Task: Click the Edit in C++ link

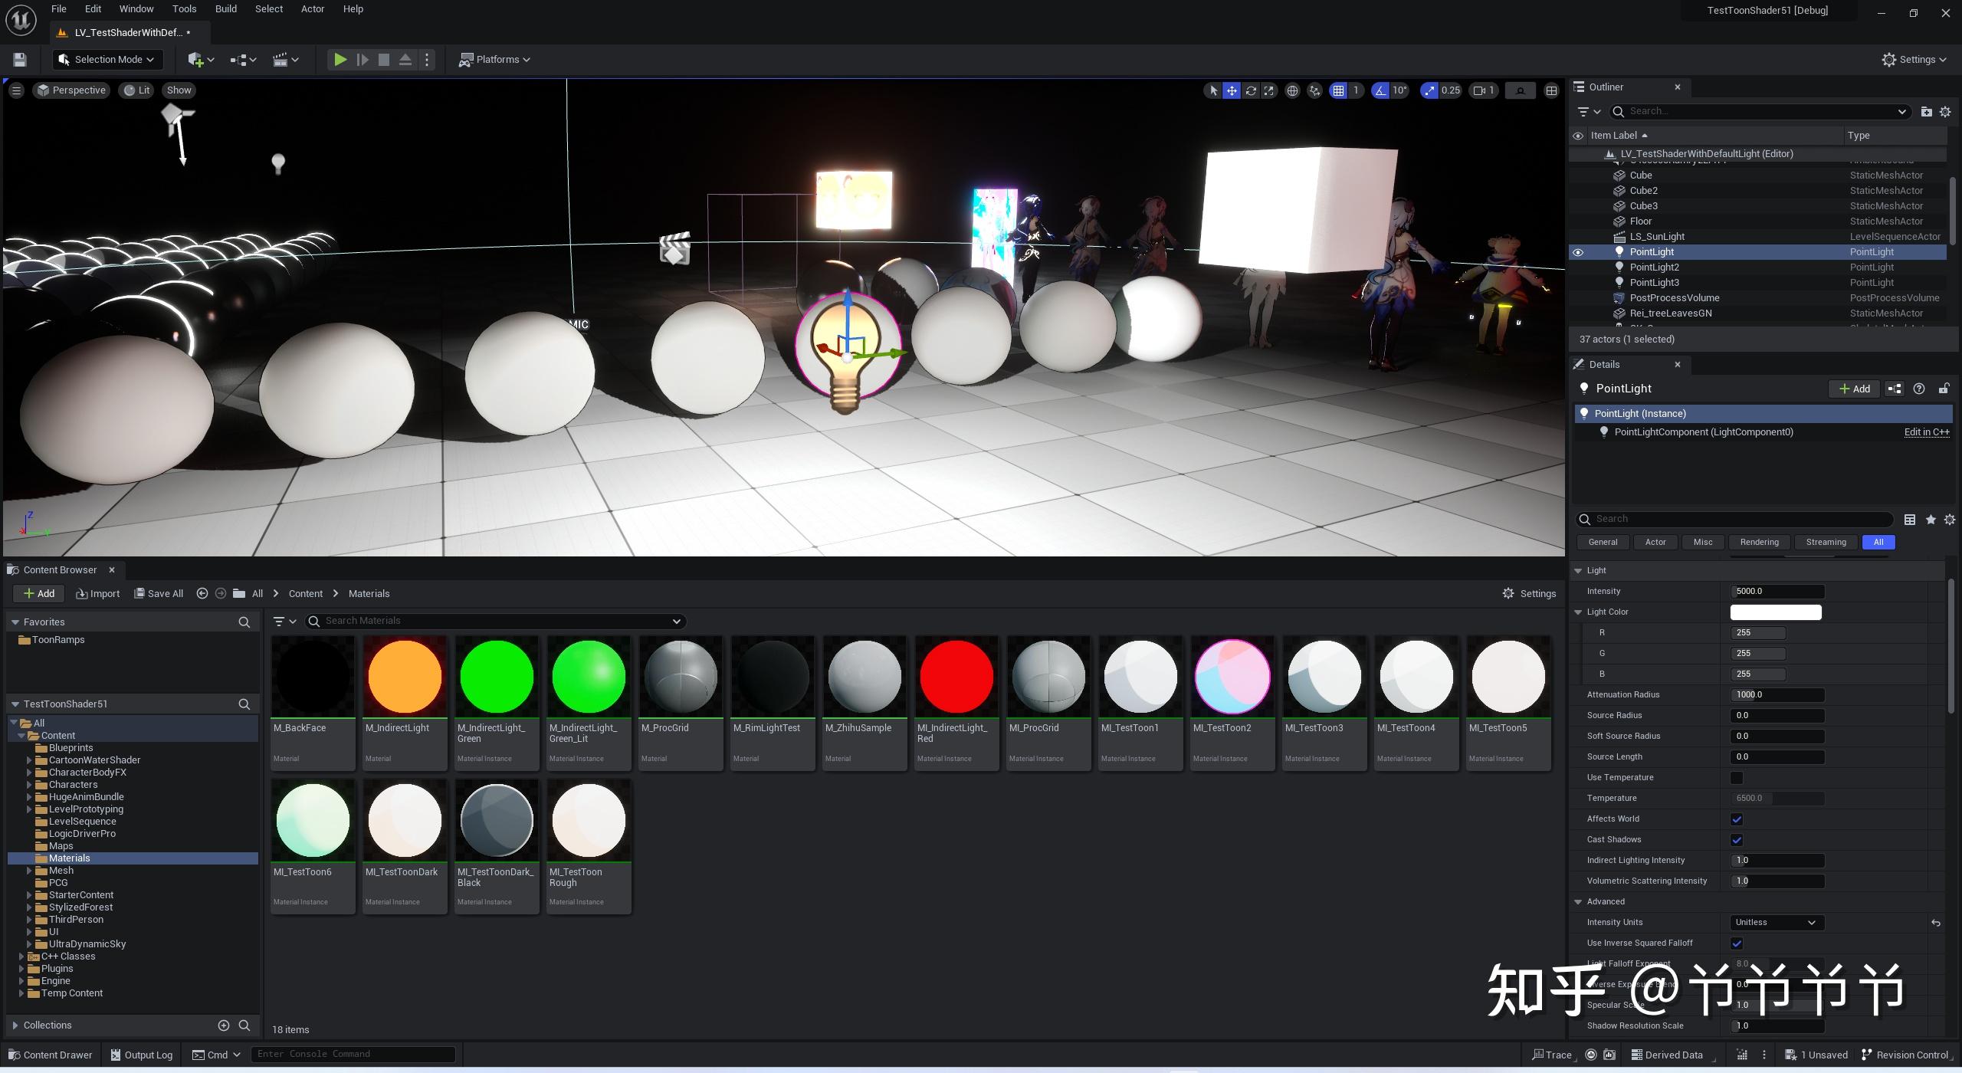Action: [x=1926, y=432]
